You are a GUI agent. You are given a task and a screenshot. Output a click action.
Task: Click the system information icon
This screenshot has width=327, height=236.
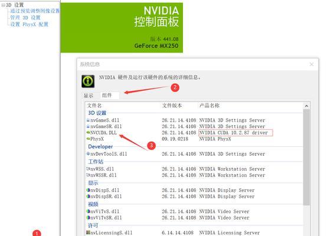(x=88, y=81)
